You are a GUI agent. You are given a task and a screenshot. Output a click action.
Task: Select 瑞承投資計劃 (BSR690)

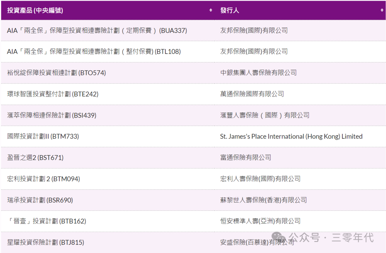click(40, 200)
